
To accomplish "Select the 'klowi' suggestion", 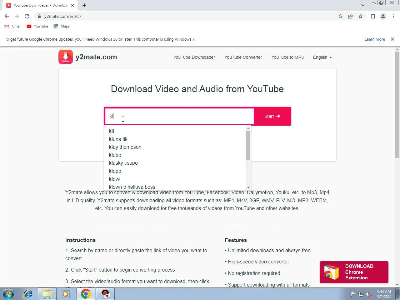I will (x=175, y=179).
